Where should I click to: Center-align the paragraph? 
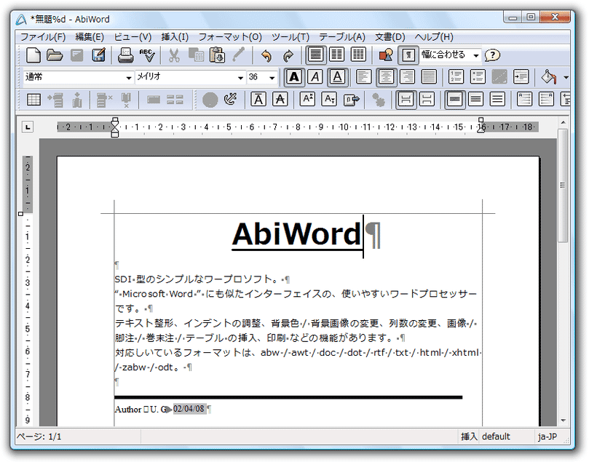[386, 77]
